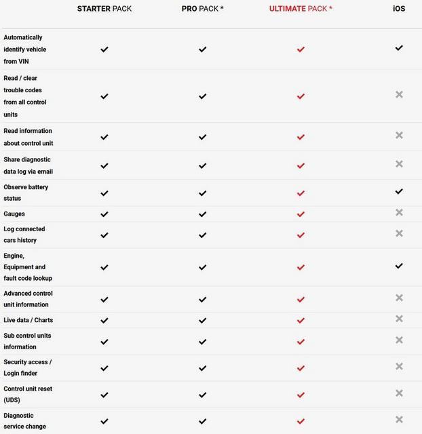422x434 pixels.
Task: Click Pro checkmark for Live data / Charts
Action: tap(202, 321)
